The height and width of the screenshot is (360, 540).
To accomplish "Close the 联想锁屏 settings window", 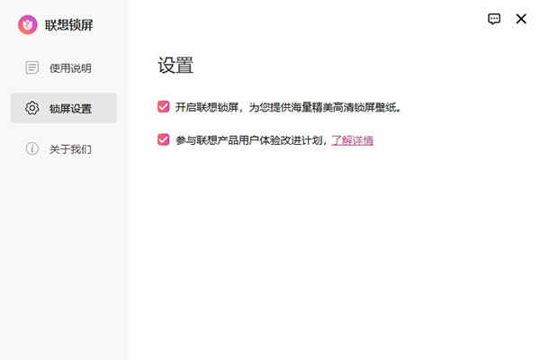I will click(521, 19).
